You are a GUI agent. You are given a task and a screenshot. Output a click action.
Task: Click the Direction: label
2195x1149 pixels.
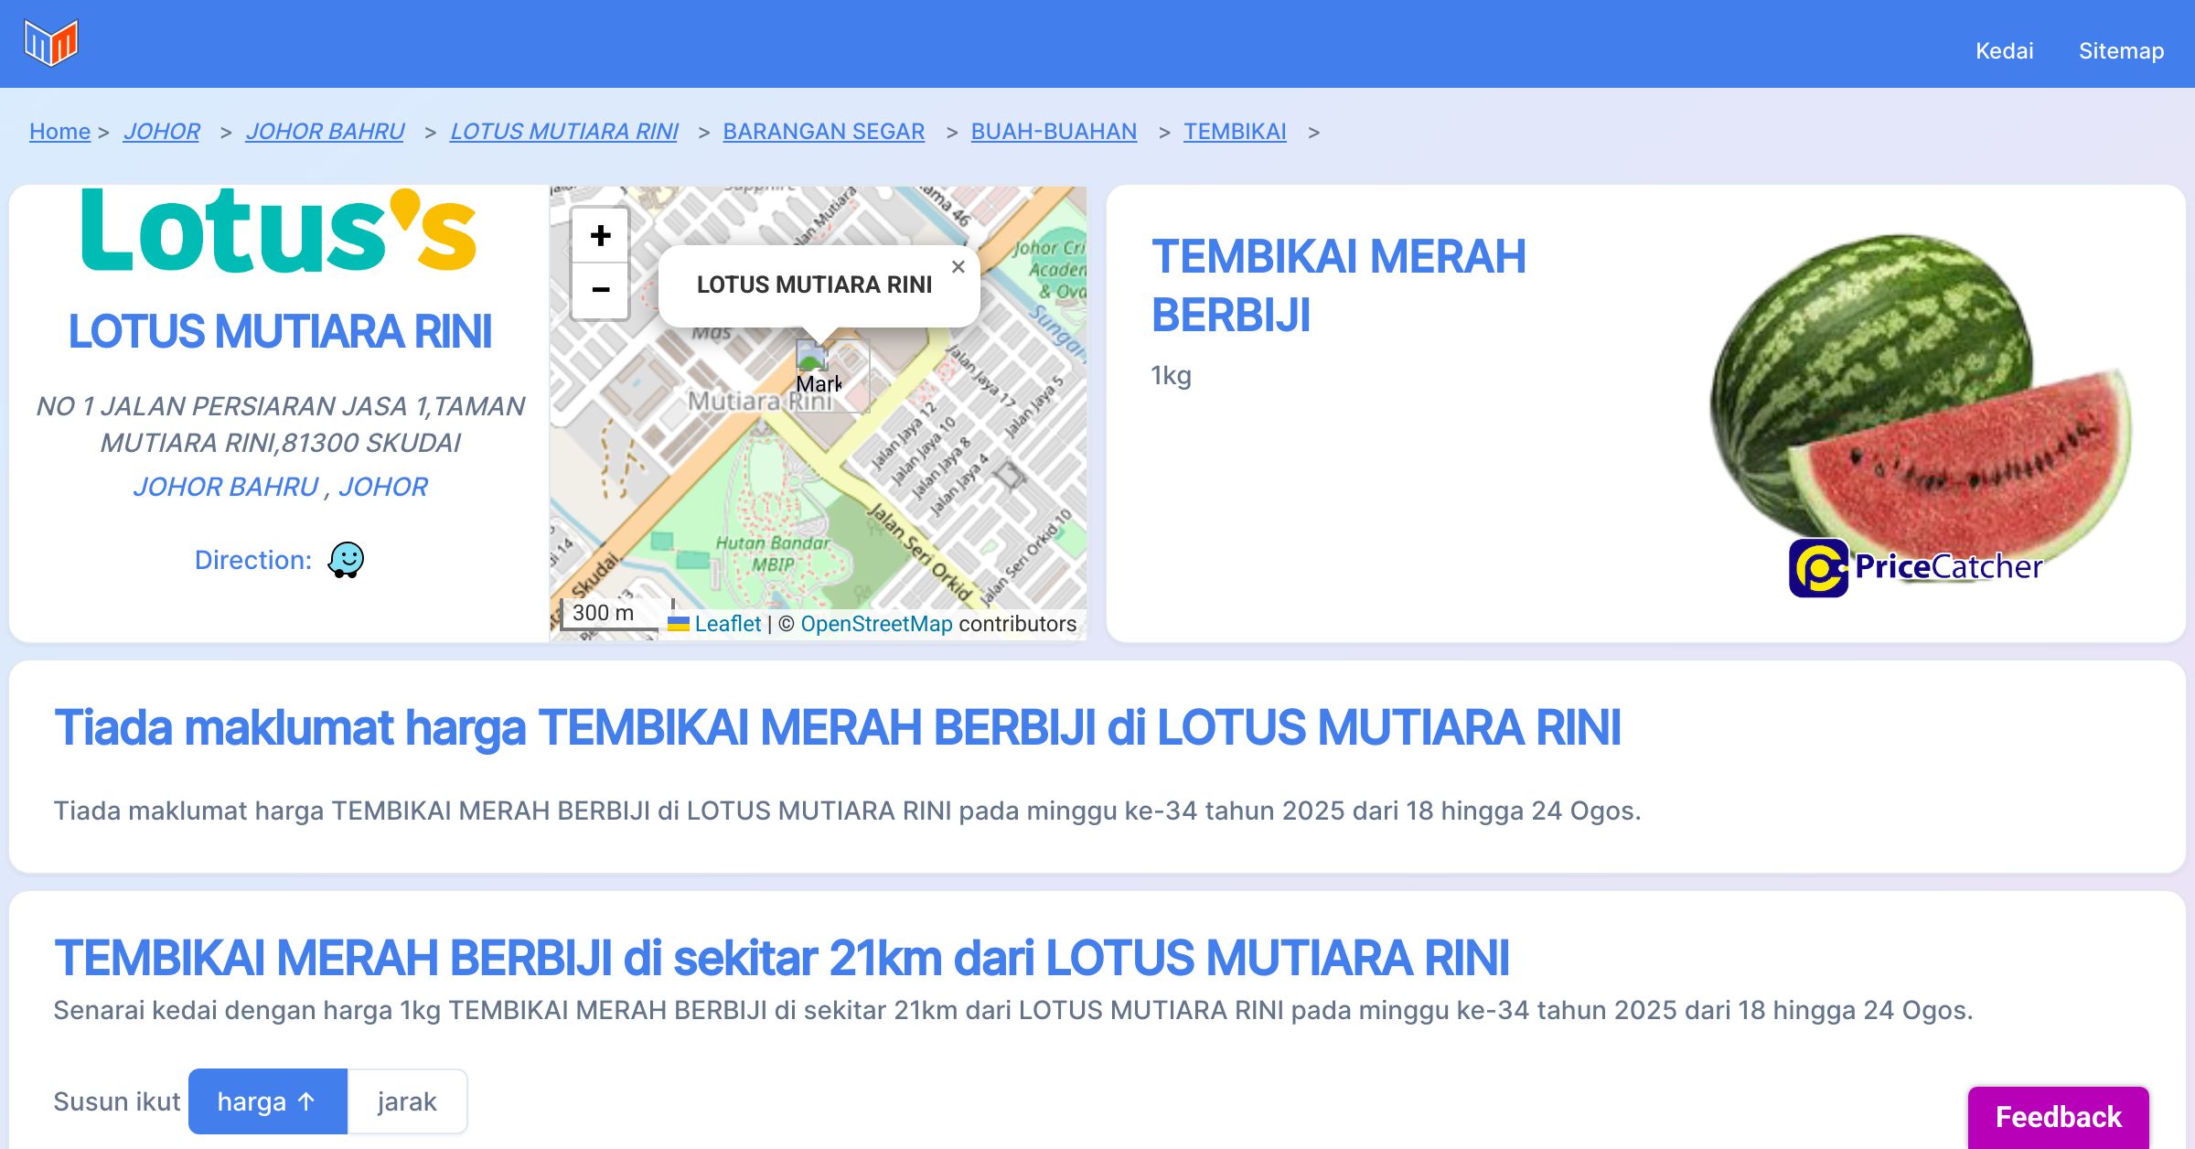[253, 560]
